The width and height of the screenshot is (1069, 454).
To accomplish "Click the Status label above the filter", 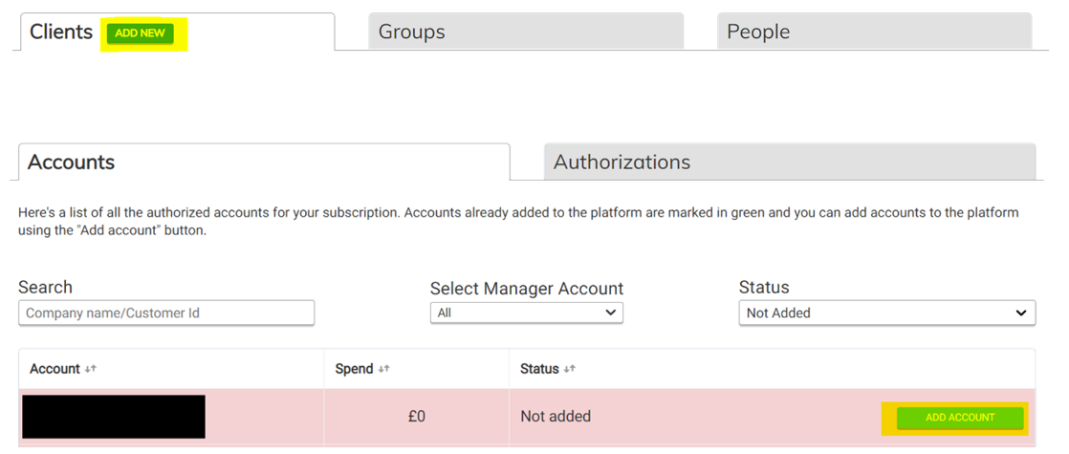I will tap(764, 287).
